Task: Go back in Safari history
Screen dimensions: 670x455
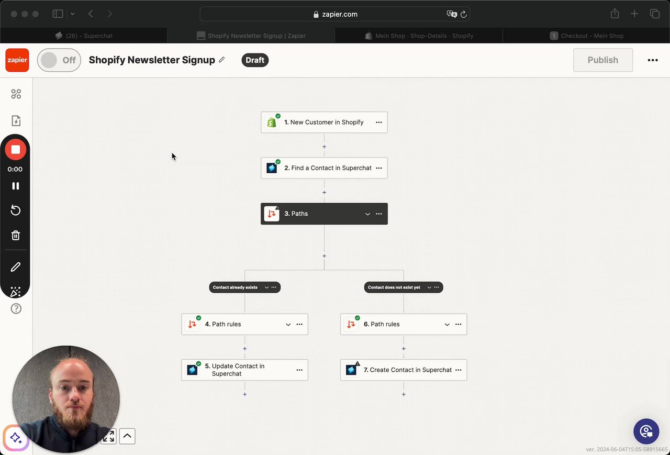Action: [x=91, y=14]
